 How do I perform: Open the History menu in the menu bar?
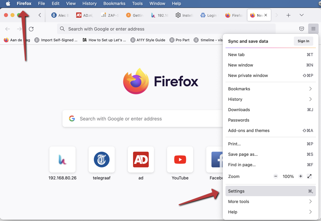click(x=90, y=4)
